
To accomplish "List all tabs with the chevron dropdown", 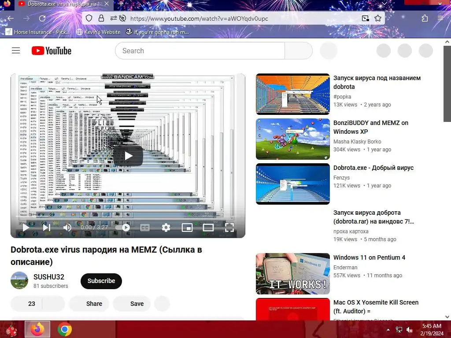I will [x=384, y=4].
